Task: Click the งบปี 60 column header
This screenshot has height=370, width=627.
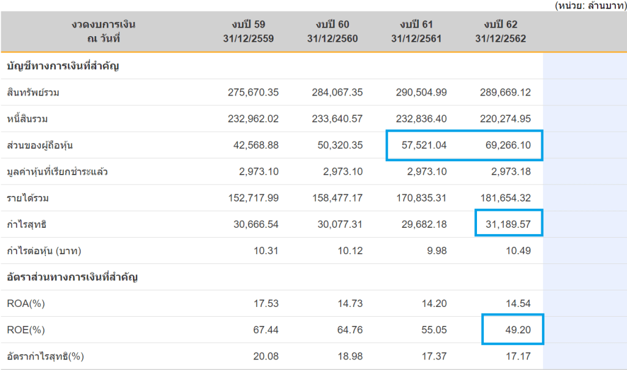Action: (332, 31)
